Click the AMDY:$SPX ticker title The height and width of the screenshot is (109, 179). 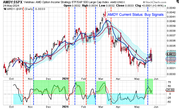click(x=10, y=2)
